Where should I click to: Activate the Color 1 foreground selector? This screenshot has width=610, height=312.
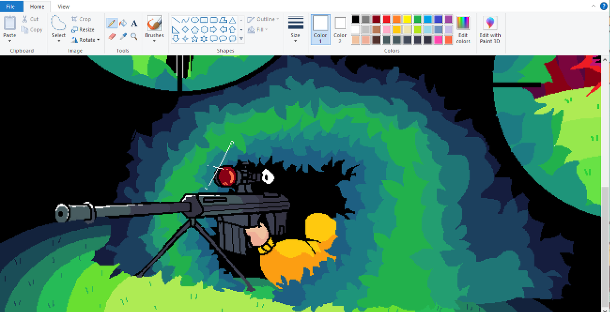click(x=320, y=29)
